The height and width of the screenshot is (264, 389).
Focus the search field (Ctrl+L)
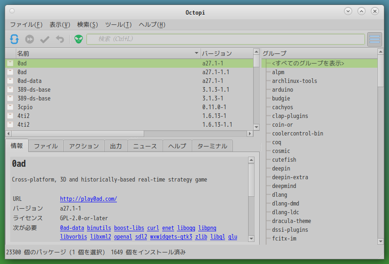225,39
